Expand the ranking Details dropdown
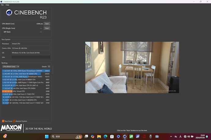 (49, 67)
